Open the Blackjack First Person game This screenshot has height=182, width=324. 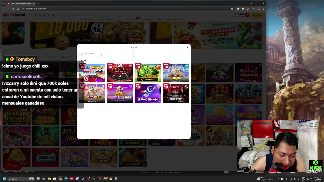(120, 73)
